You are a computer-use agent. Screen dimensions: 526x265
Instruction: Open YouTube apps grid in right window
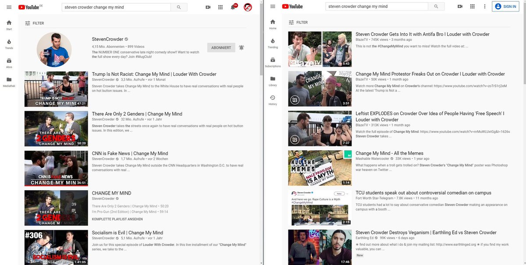point(472,6)
